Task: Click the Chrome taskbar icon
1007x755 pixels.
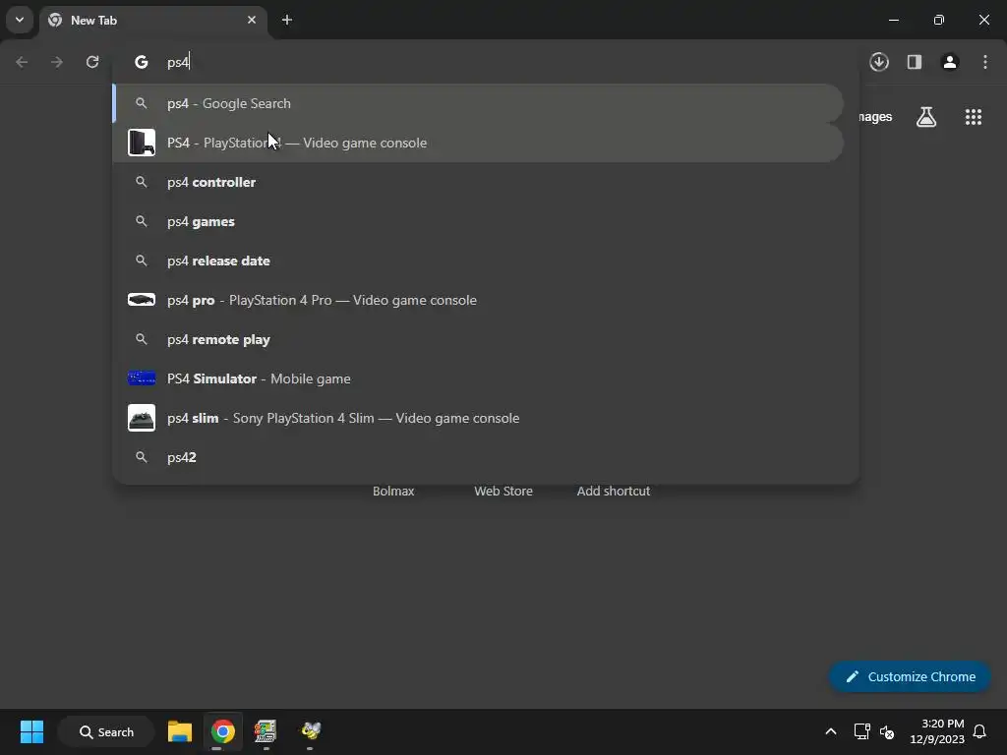Action: 223,731
